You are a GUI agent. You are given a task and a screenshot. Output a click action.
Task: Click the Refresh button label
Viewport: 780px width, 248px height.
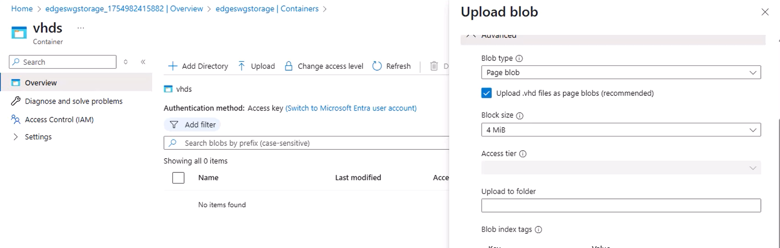pos(398,66)
